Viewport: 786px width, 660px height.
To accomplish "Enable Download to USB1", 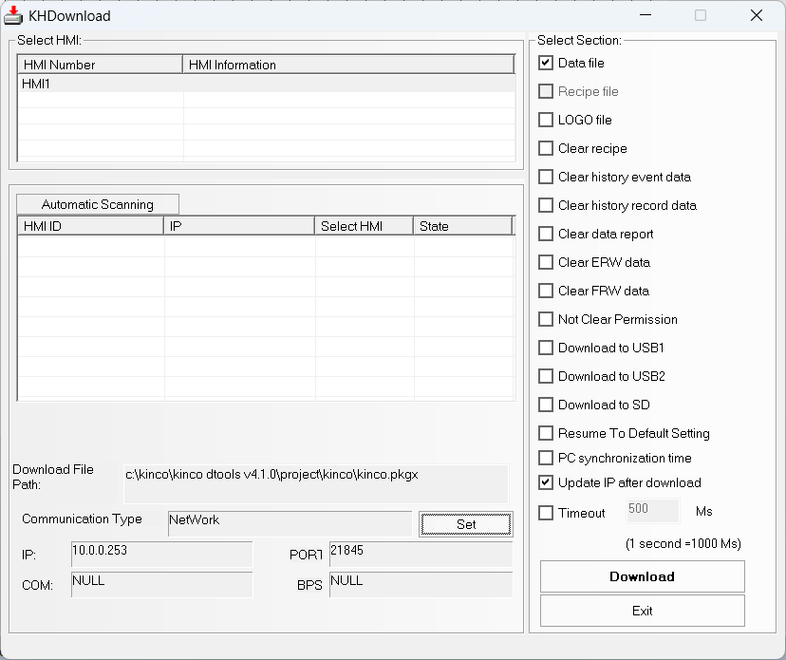I will pos(545,348).
